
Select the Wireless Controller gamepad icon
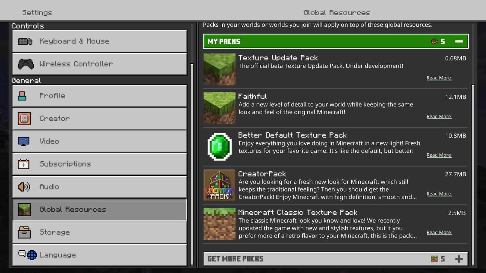26,64
